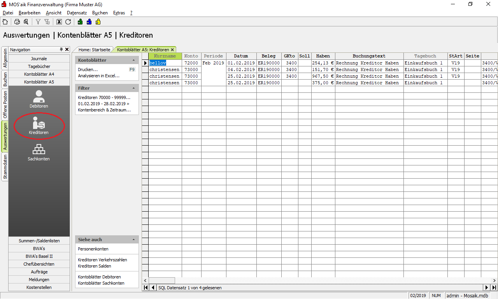This screenshot has height=299, width=498.
Task: Collapse the Siehe auch section
Action: 134,240
